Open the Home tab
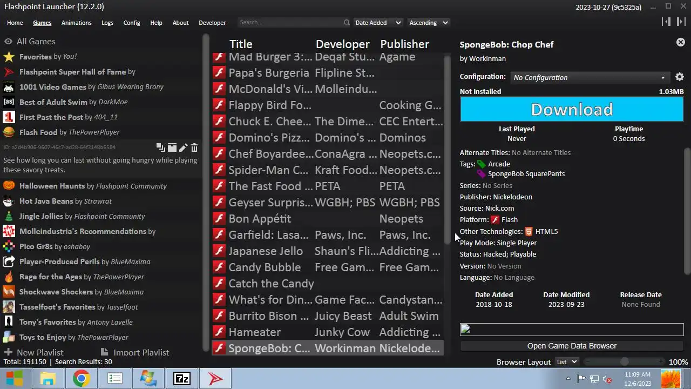This screenshot has height=389, width=691. [x=15, y=23]
